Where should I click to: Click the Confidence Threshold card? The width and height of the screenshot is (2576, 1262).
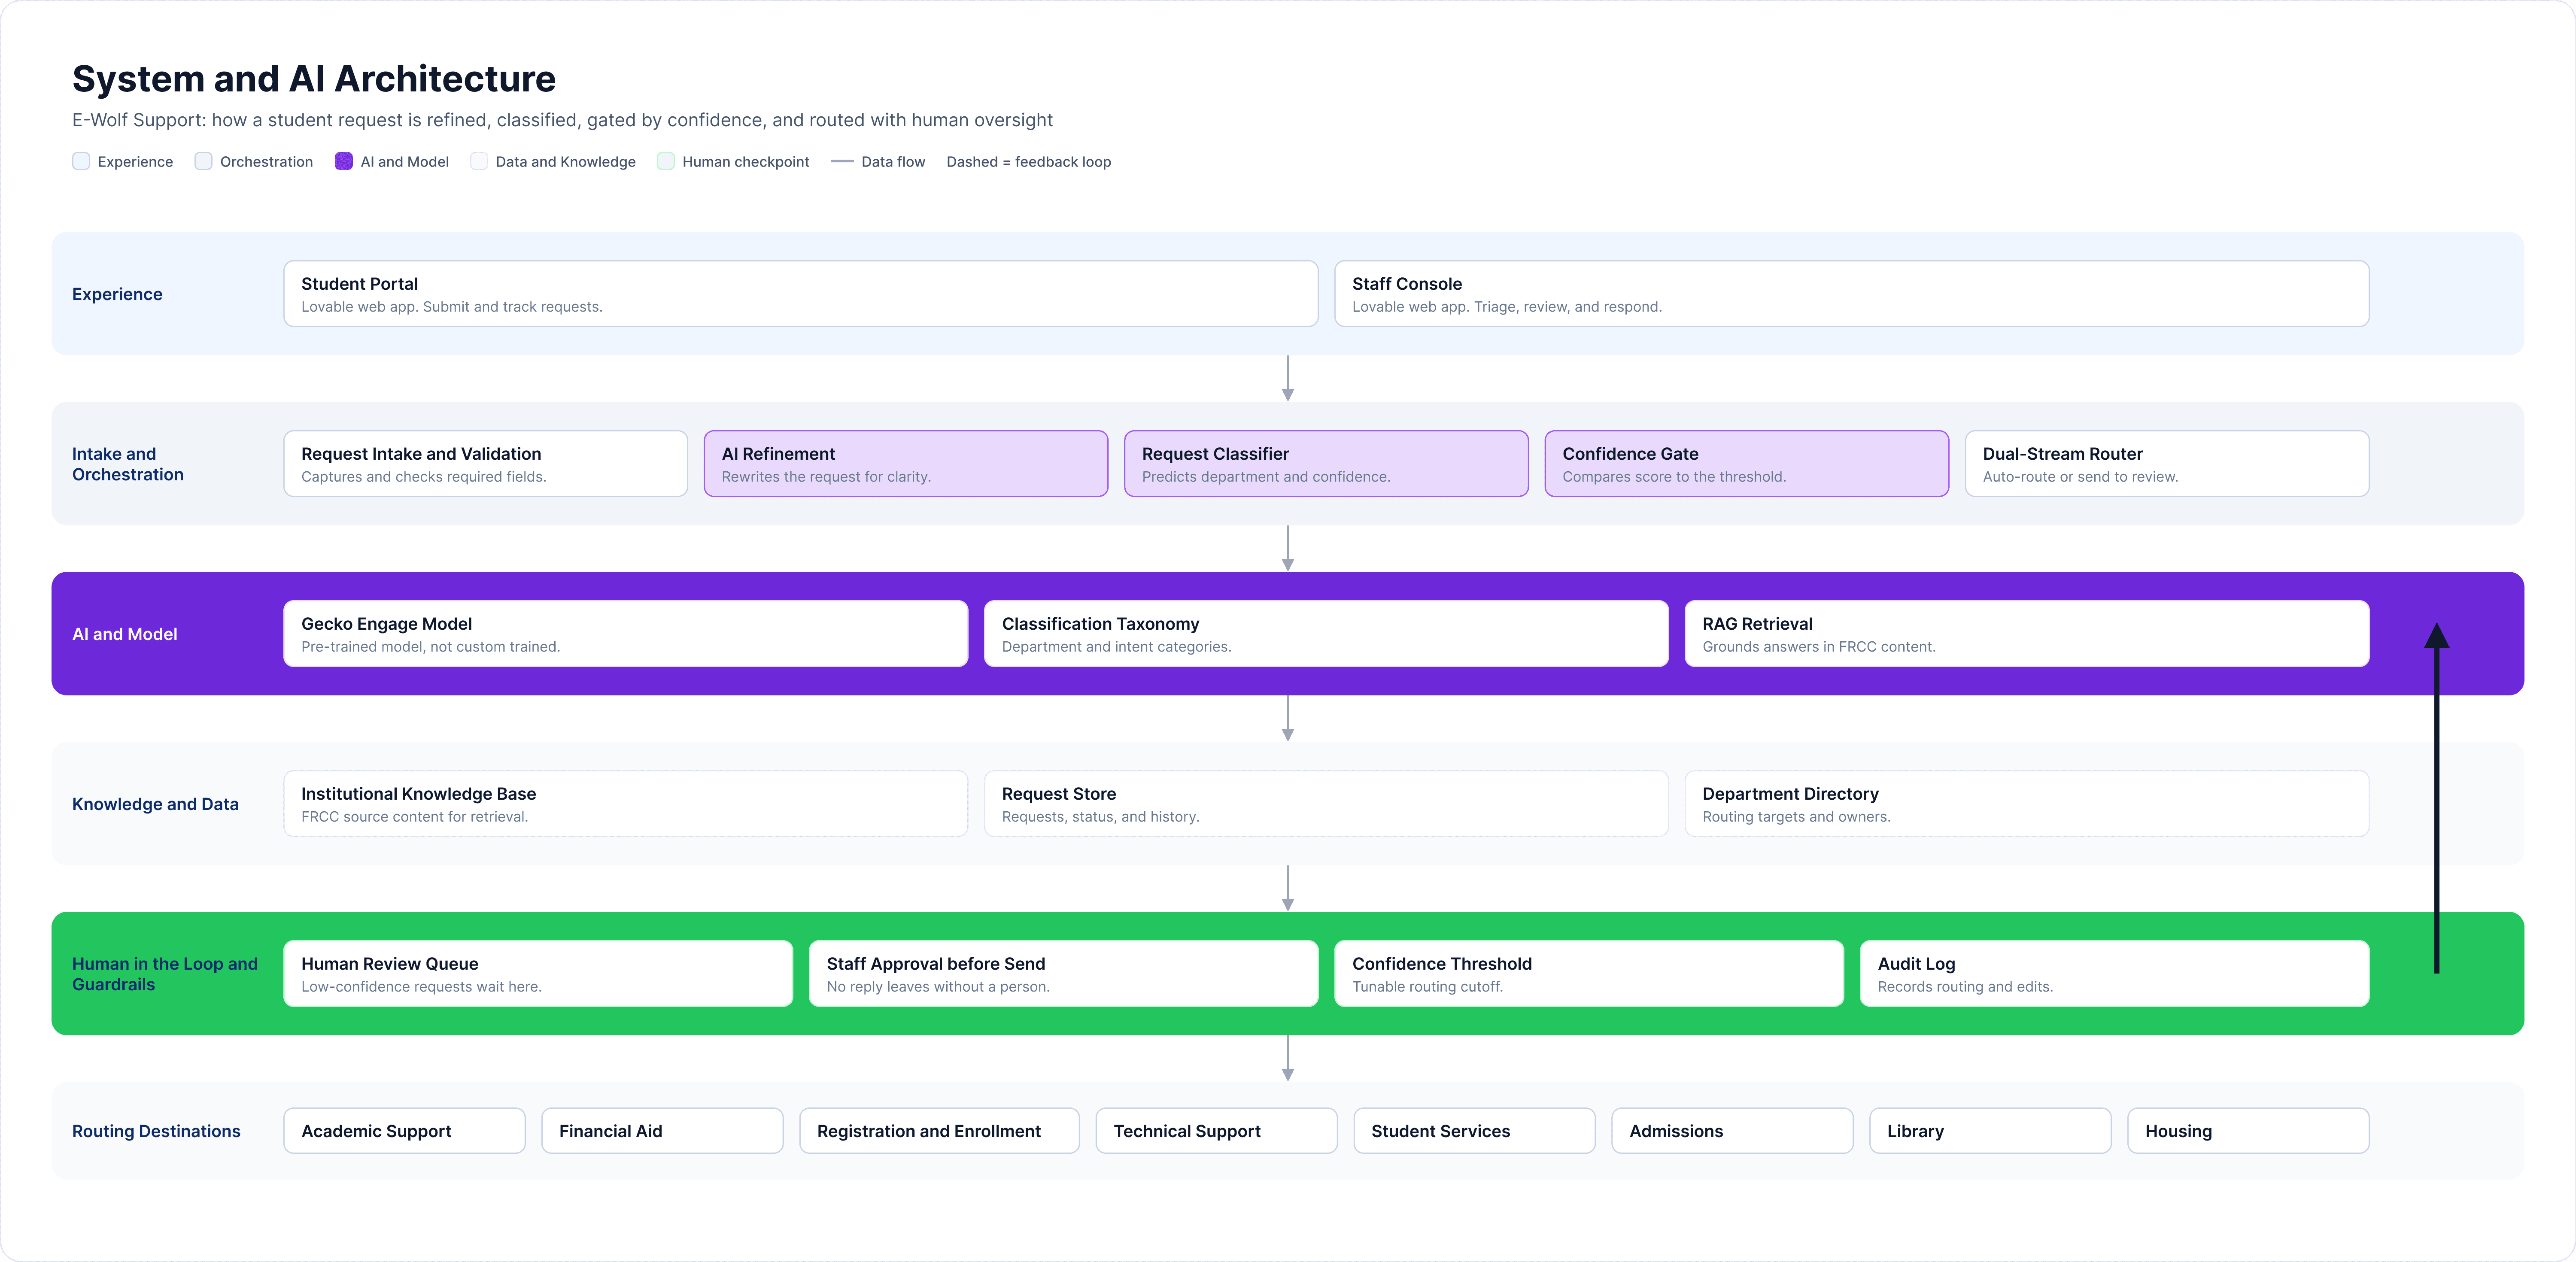1589,974
